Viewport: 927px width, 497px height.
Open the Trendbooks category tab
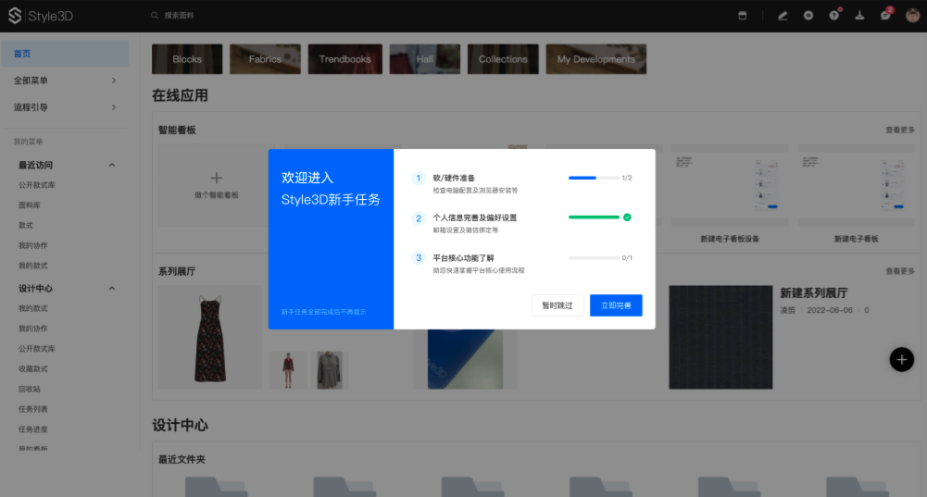(344, 59)
